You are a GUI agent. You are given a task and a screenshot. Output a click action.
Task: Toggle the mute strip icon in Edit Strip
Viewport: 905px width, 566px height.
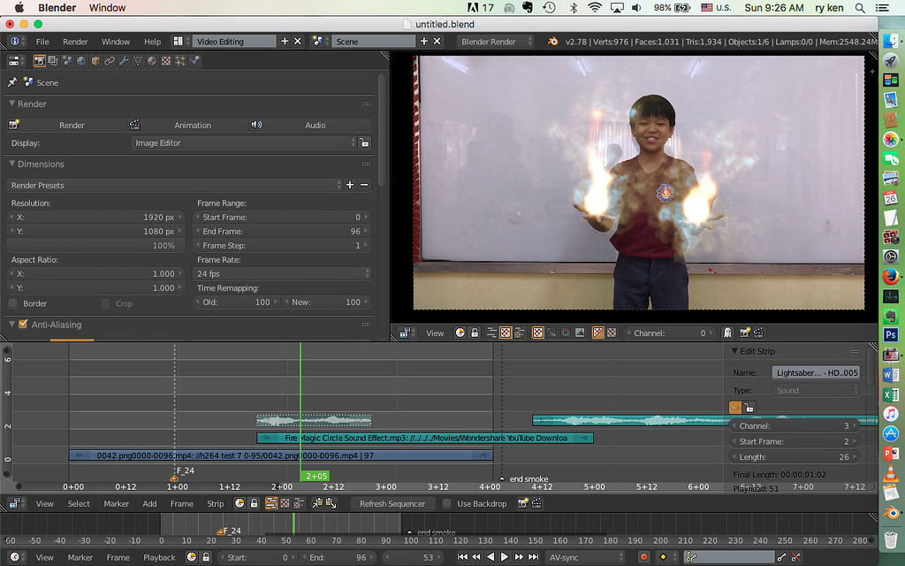pyautogui.click(x=735, y=408)
